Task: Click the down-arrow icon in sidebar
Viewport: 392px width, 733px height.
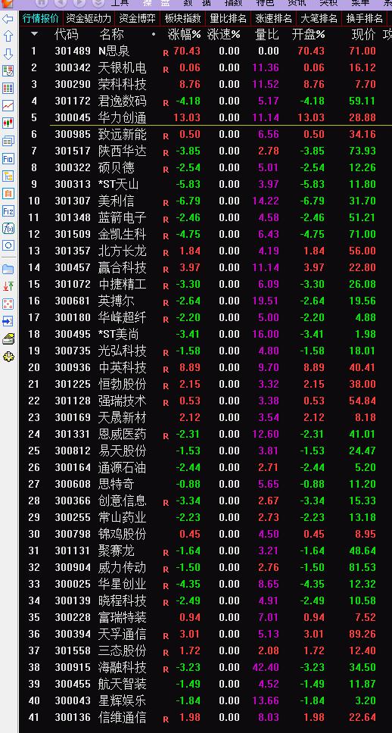Action: (8, 54)
